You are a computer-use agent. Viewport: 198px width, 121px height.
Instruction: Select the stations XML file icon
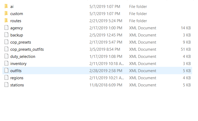pos(6,85)
